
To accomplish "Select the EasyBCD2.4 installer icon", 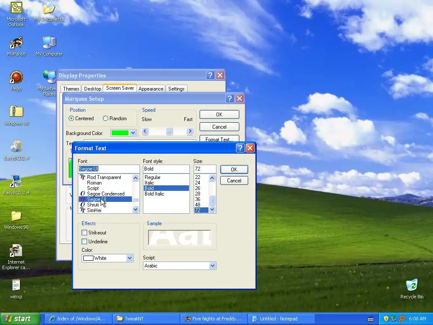I will [x=16, y=151].
